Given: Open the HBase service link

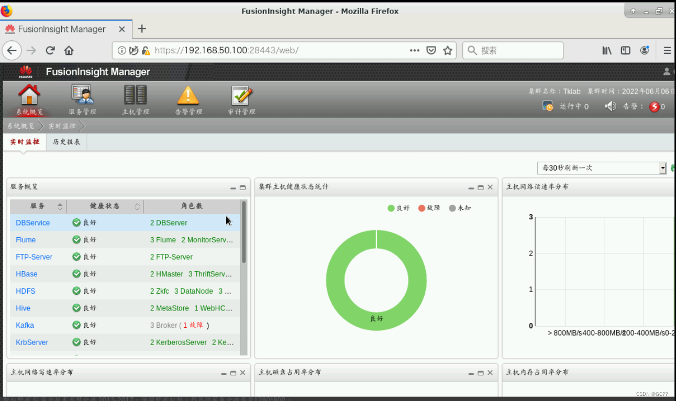Looking at the screenshot, I should pyautogui.click(x=27, y=274).
